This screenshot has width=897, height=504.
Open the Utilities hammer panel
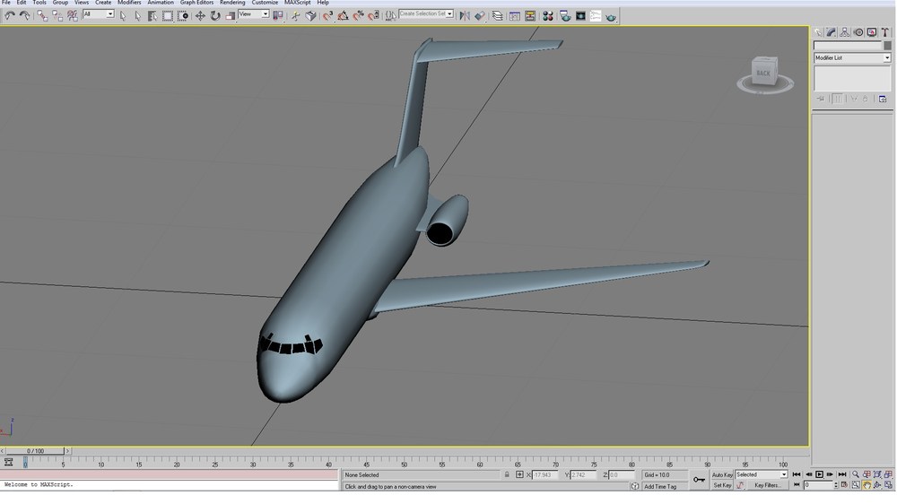point(885,32)
